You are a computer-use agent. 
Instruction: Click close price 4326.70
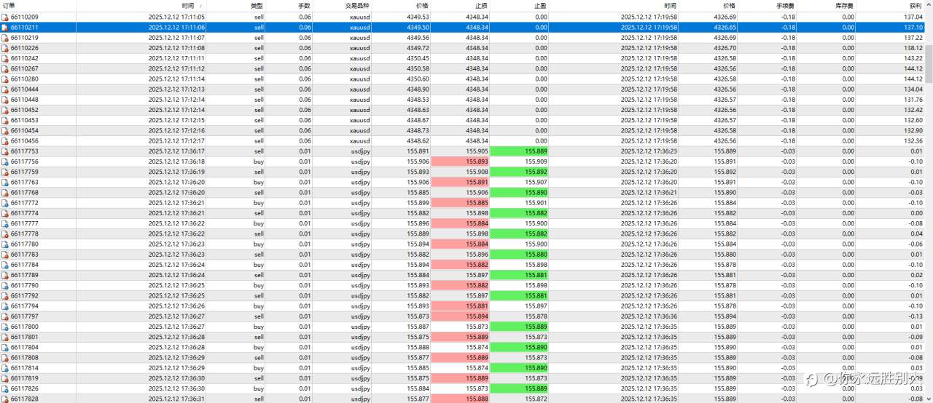tap(725, 48)
